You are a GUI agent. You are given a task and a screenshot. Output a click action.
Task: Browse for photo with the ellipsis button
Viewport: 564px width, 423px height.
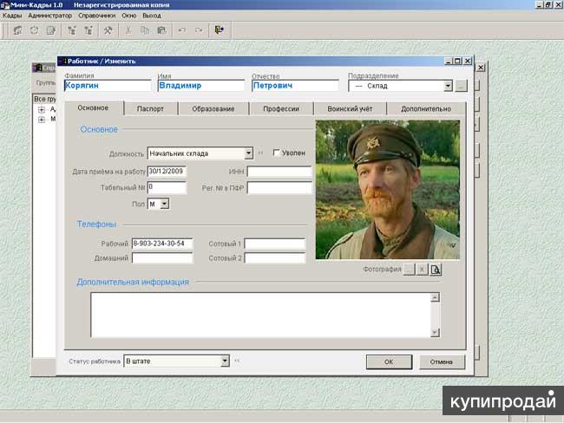pyautogui.click(x=410, y=270)
